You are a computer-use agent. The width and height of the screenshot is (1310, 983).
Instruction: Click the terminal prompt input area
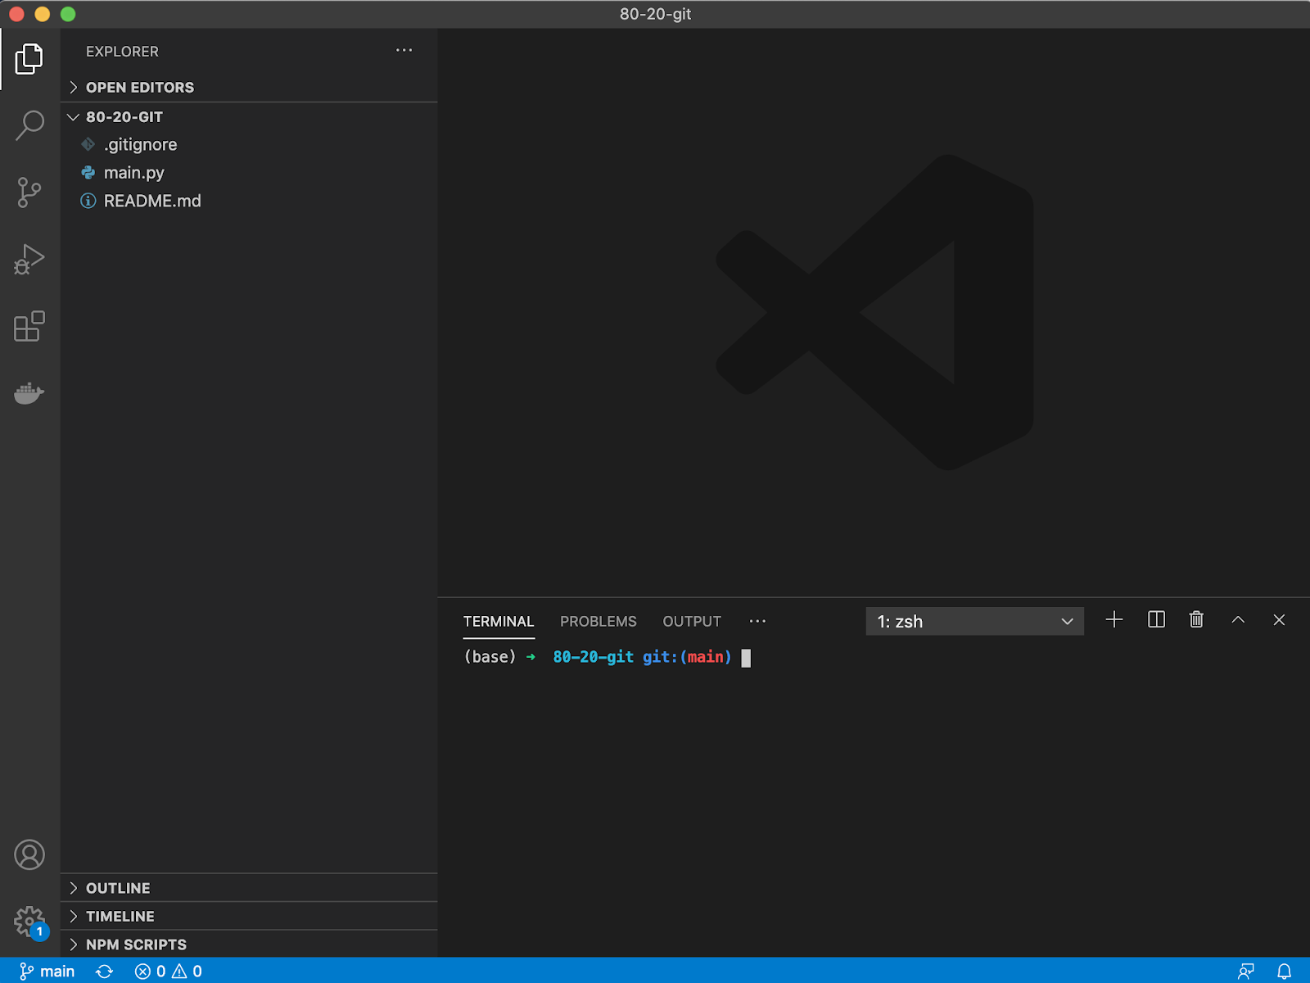click(746, 658)
